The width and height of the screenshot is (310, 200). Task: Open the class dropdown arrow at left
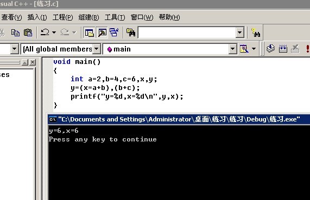pos(15,49)
